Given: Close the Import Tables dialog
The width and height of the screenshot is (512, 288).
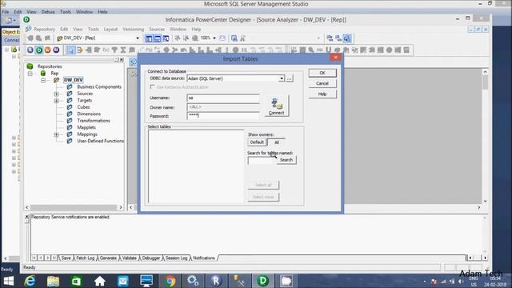Looking at the screenshot, I should tap(336, 58).
